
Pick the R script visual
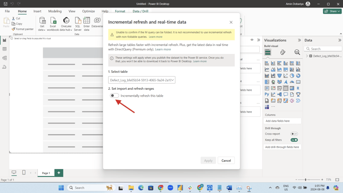click(x=298, y=88)
